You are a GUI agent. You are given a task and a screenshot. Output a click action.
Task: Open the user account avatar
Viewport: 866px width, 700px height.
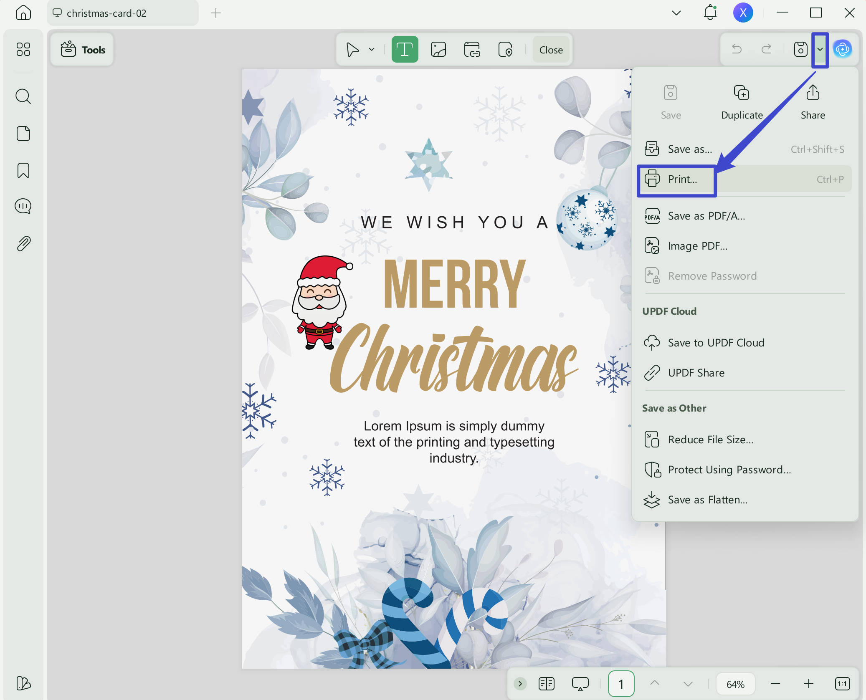click(x=743, y=13)
